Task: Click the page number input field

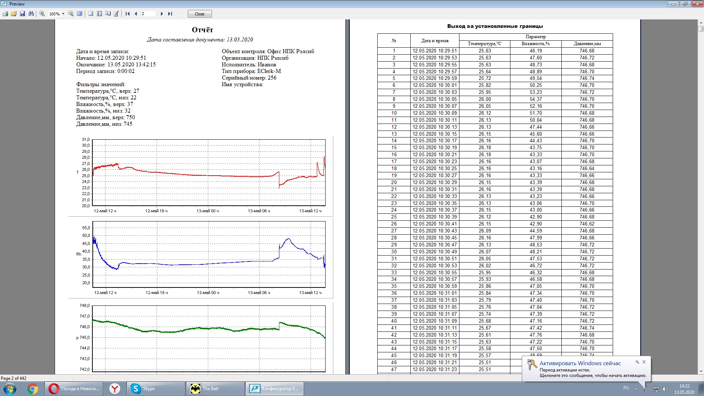Action: tap(148, 14)
